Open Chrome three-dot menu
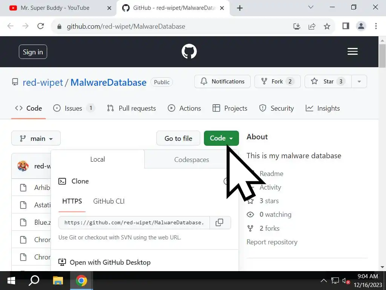This screenshot has width=386, height=290. coord(376,26)
